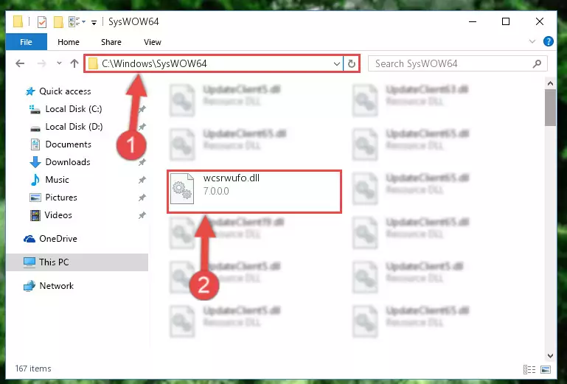The width and height of the screenshot is (567, 384).
Task: Click the scrollbar down arrow
Action: point(550,356)
